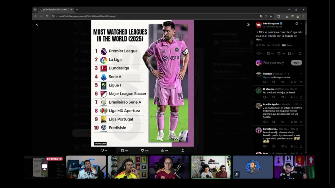Screen dimensions: 335x188
Task: Click the share icon under Barcaforever's comment
Action: click(x=301, y=146)
